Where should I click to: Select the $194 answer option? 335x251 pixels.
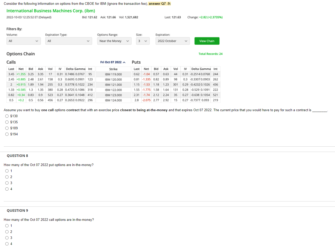click(7, 134)
